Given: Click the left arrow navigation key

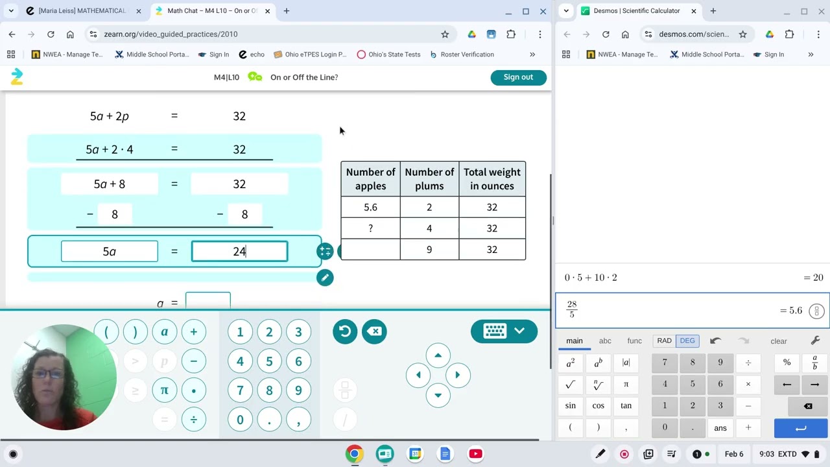Looking at the screenshot, I should tap(418, 375).
